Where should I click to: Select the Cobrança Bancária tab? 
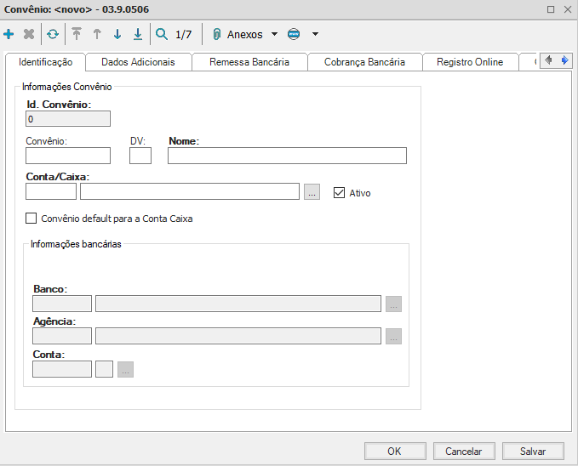click(363, 62)
